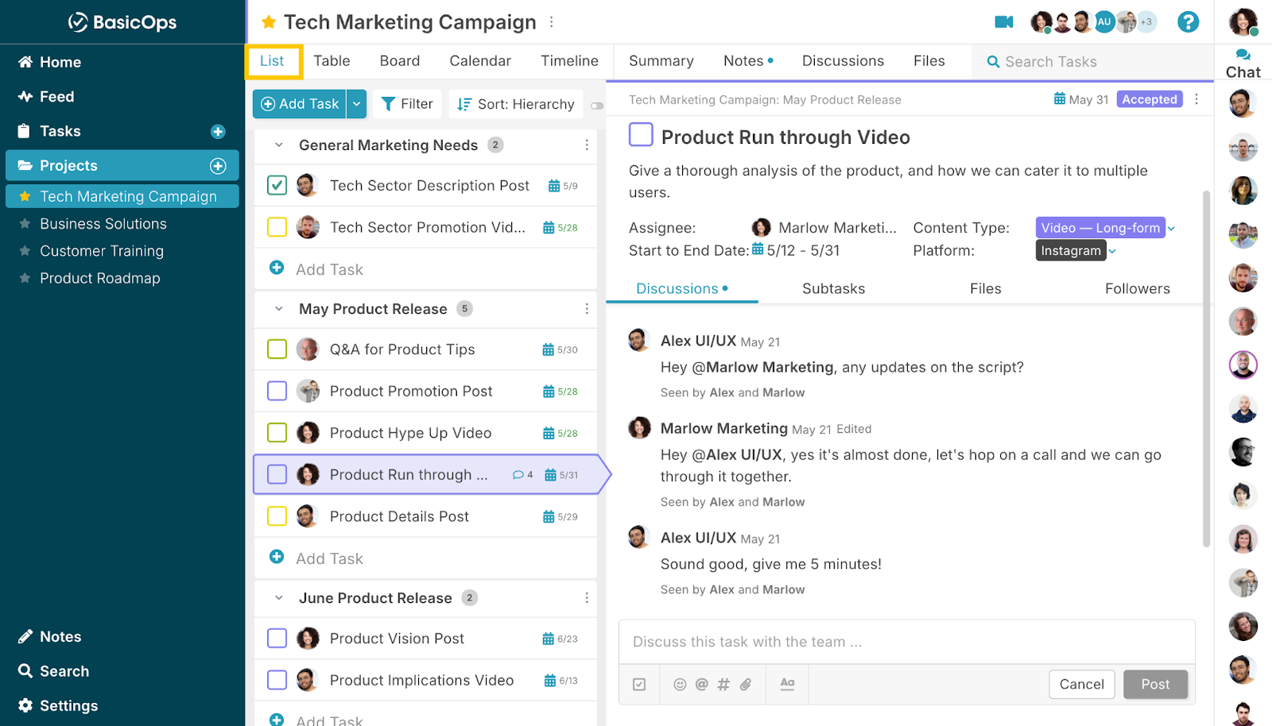1272x726 pixels.
Task: Click the hashtag icon in composer
Action: tap(723, 684)
